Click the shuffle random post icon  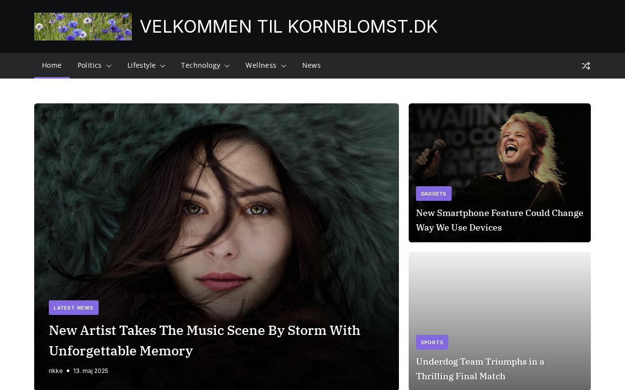586,66
